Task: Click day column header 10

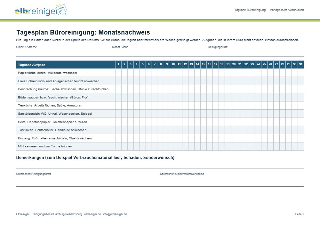Action: pos(173,64)
